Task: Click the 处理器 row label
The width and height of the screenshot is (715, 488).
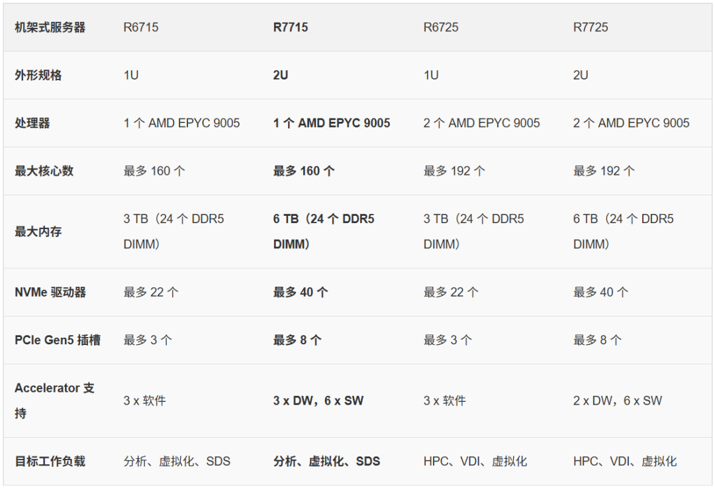Action: [x=32, y=123]
